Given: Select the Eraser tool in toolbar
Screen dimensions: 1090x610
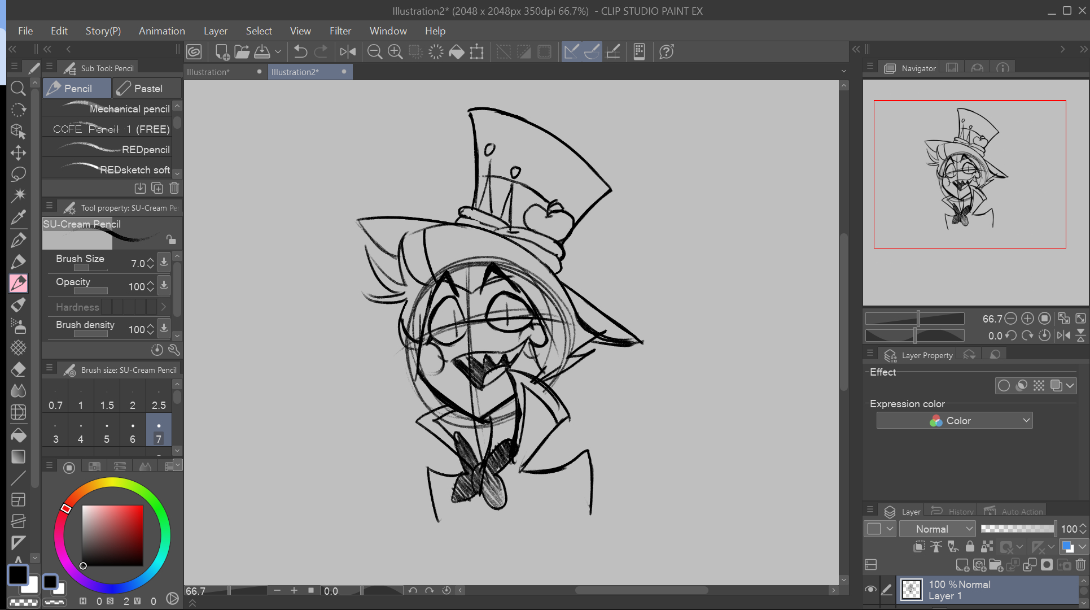Looking at the screenshot, I should click(x=18, y=369).
